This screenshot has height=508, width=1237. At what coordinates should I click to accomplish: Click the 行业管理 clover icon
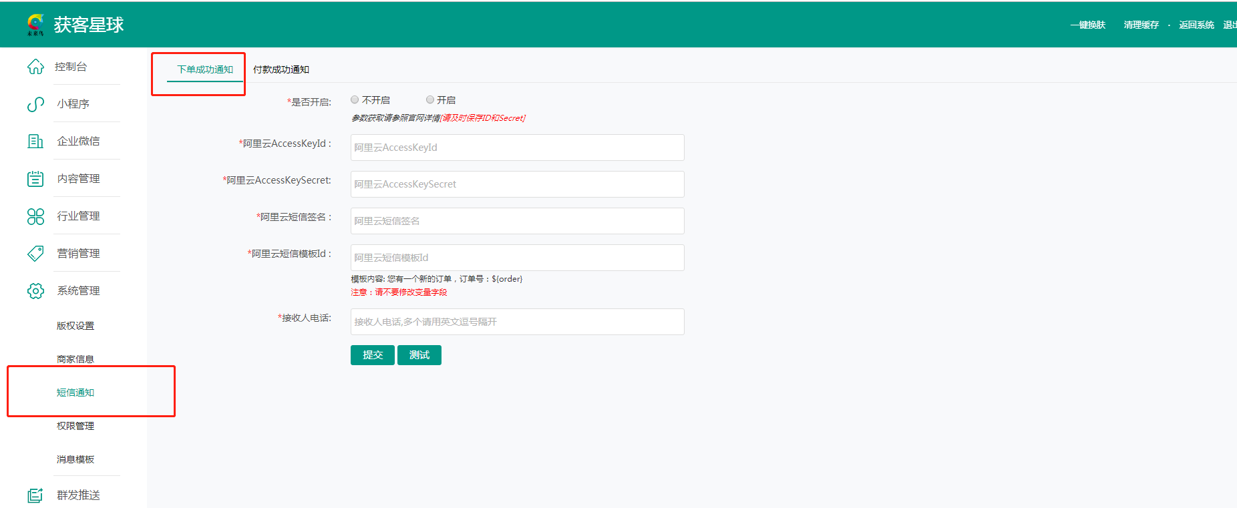tap(35, 216)
